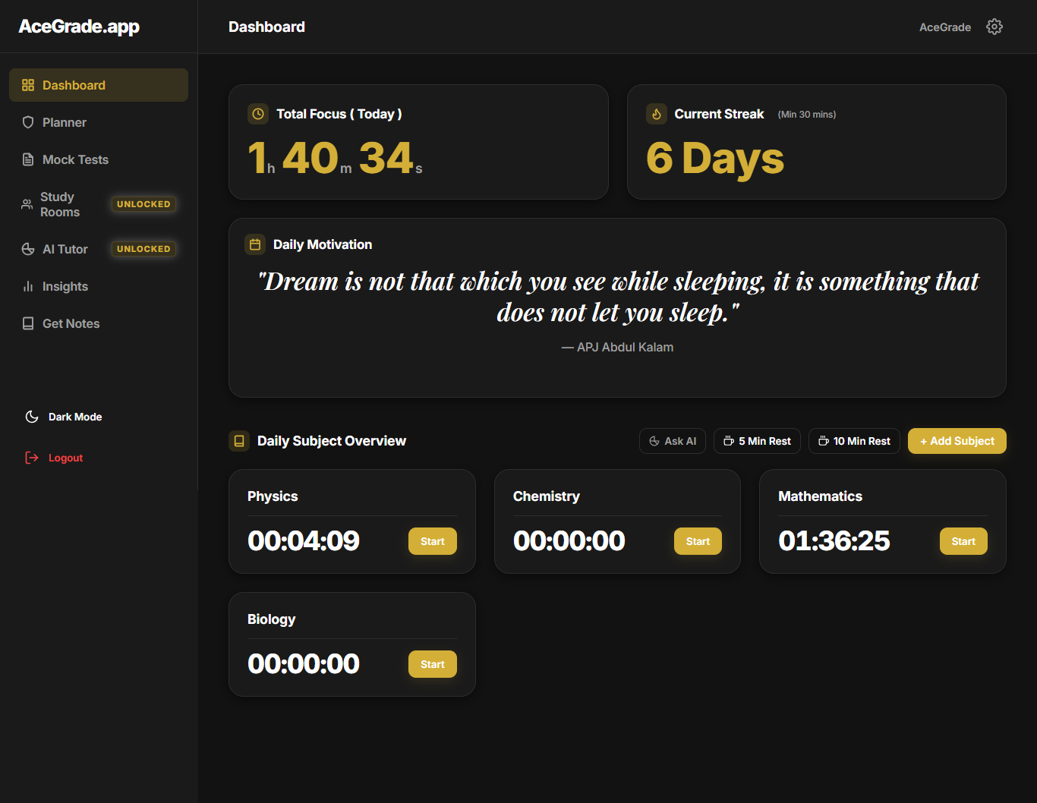Viewport: 1037px width, 803px height.
Task: Click the Biology time 00:00:00
Action: [304, 664]
